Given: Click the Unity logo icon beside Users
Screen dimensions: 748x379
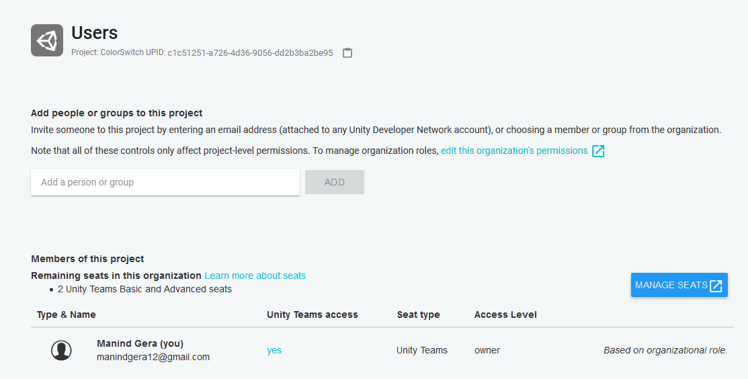Looking at the screenshot, I should click(x=47, y=40).
